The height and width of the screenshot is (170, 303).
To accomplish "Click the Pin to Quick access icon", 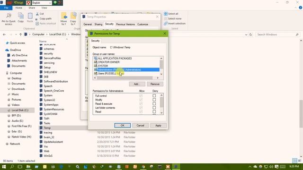I will [9, 16].
